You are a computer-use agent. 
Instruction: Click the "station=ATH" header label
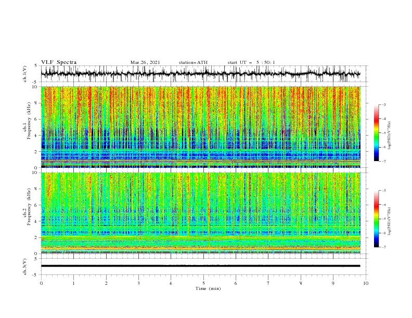coord(193,62)
